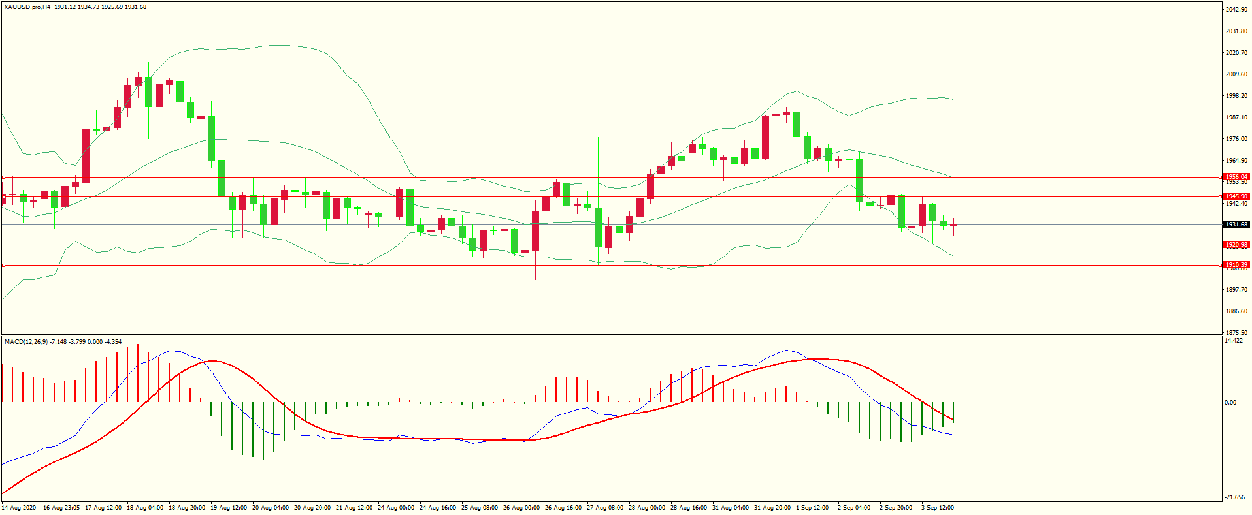Click the 16 Aug 23:05 time label
1252x515 pixels.
tap(61, 508)
